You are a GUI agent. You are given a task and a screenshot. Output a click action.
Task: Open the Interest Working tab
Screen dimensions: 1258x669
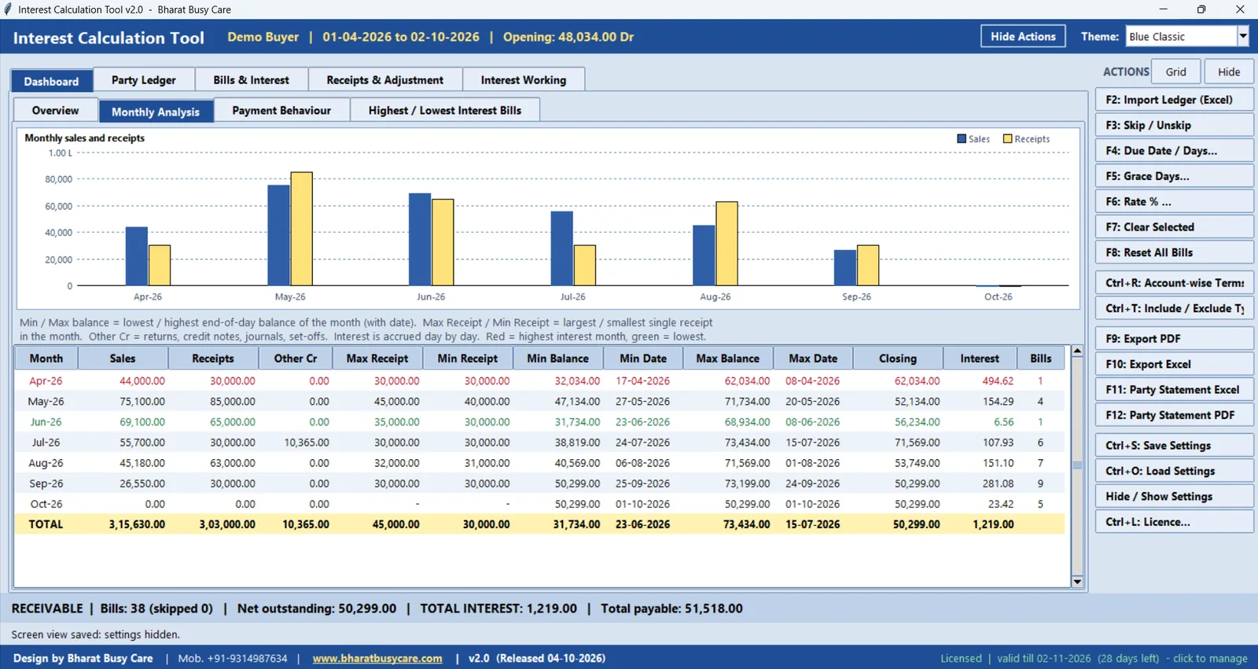pyautogui.click(x=524, y=80)
